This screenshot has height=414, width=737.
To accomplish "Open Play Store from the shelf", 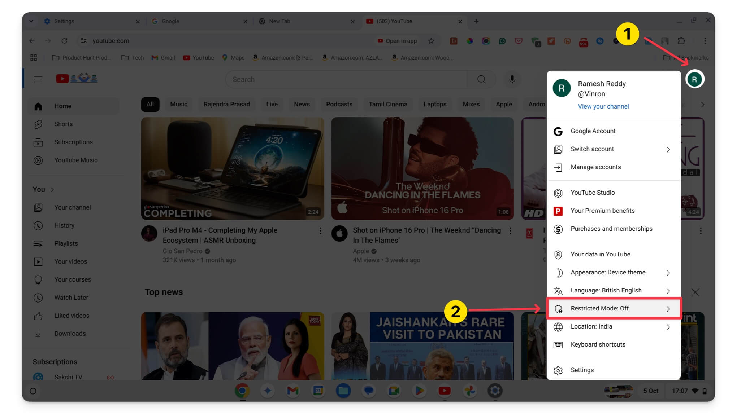I will point(419,391).
